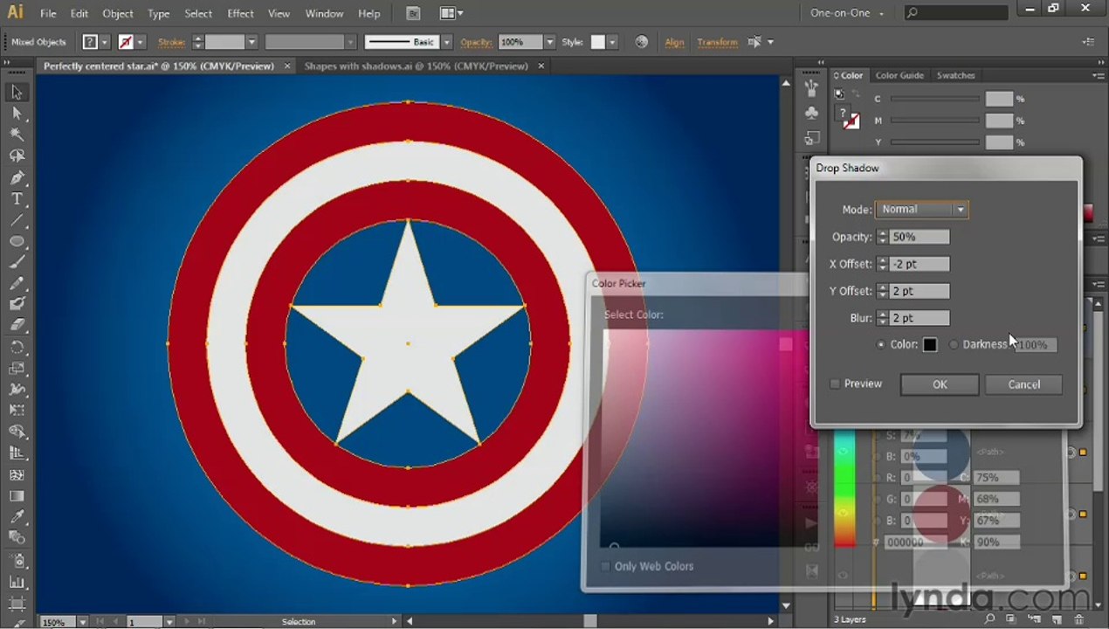Select the Direct Selection tool
The height and width of the screenshot is (629, 1109).
point(17,114)
